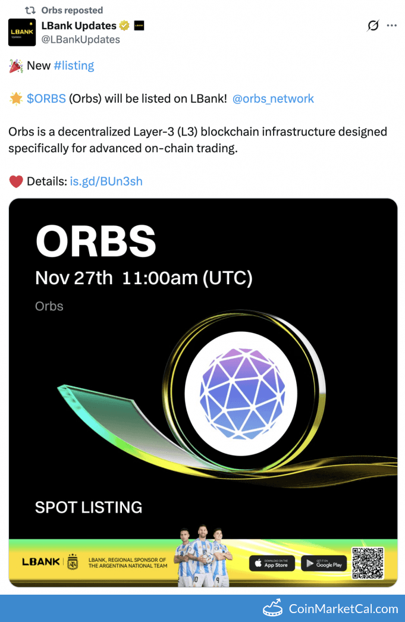Click the CoinMarketCal.com label
Viewport: 405px width, 622px height.
click(x=343, y=609)
